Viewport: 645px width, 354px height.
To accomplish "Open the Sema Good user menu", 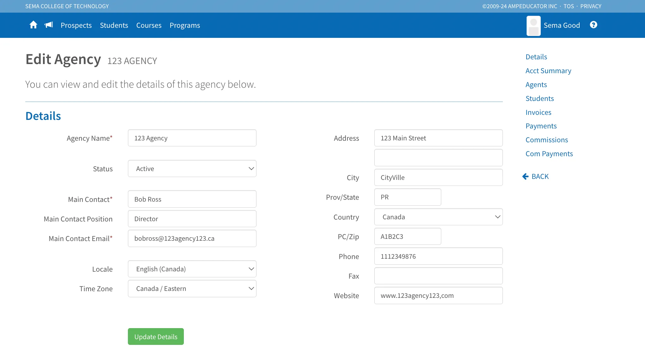I will click(562, 25).
